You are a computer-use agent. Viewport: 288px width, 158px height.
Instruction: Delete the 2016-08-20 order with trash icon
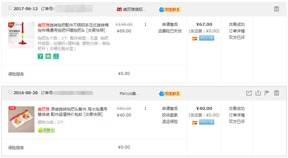coord(277,93)
